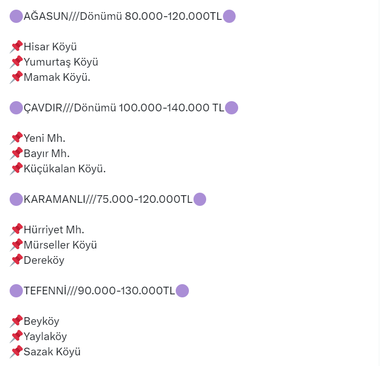Viewport: 389px width, 366px height.
Task: Select the pushpin emoji before Mamak Köyü
Action: (16, 77)
